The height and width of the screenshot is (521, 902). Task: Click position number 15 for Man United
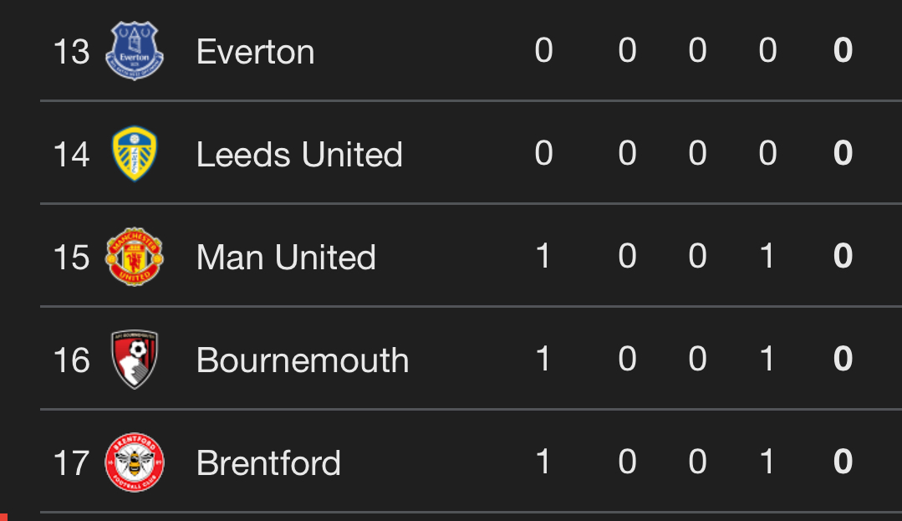[71, 258]
